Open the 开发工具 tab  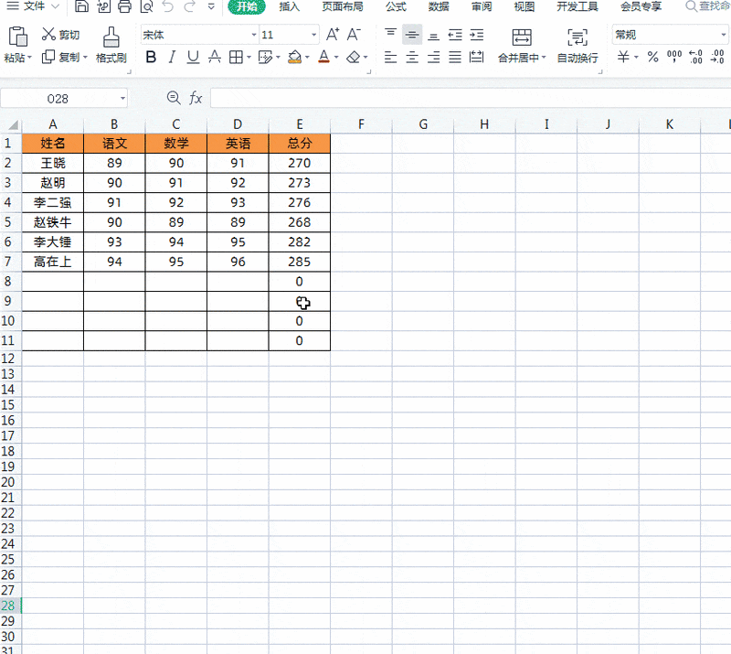click(x=577, y=6)
